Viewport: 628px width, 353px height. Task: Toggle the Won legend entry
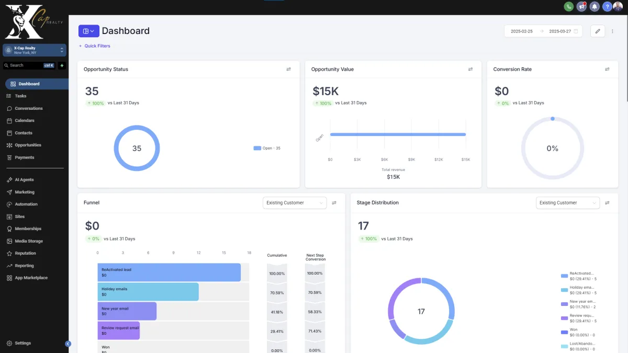coord(579,332)
